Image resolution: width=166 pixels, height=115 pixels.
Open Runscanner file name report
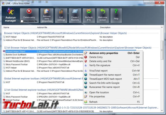(x=113, y=87)
